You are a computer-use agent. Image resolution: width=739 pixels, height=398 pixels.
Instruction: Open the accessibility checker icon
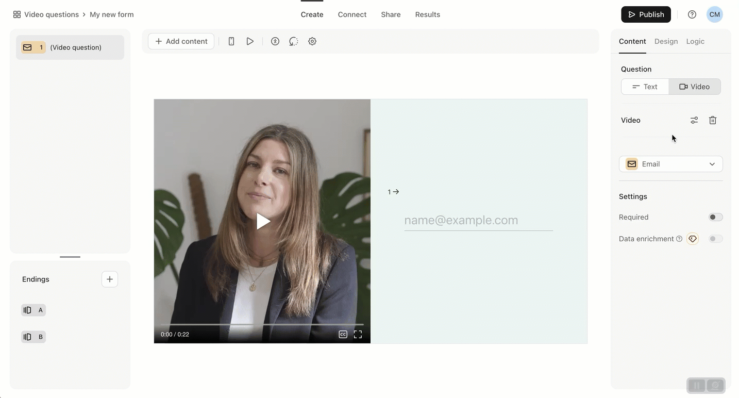pyautogui.click(x=275, y=41)
